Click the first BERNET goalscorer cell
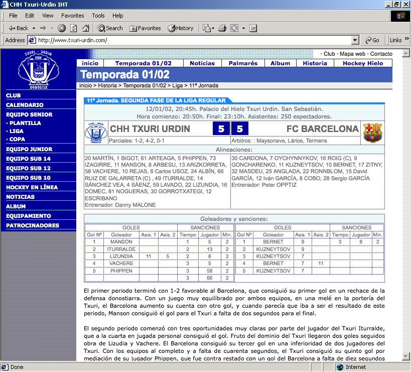Screen dimensions: 411x372 (273, 241)
